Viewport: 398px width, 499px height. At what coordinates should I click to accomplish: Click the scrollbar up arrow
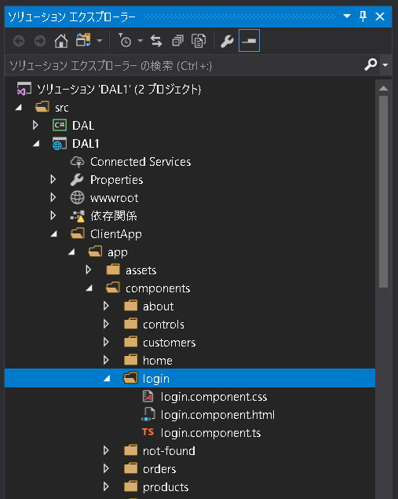pos(383,89)
